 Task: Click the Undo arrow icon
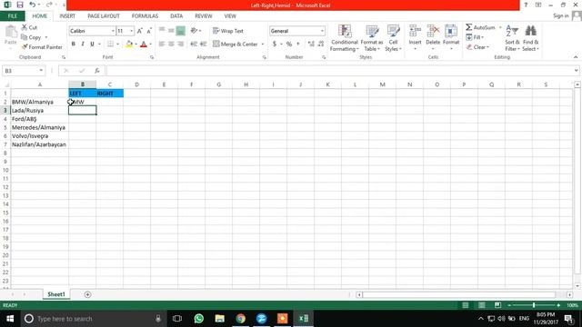pos(33,5)
